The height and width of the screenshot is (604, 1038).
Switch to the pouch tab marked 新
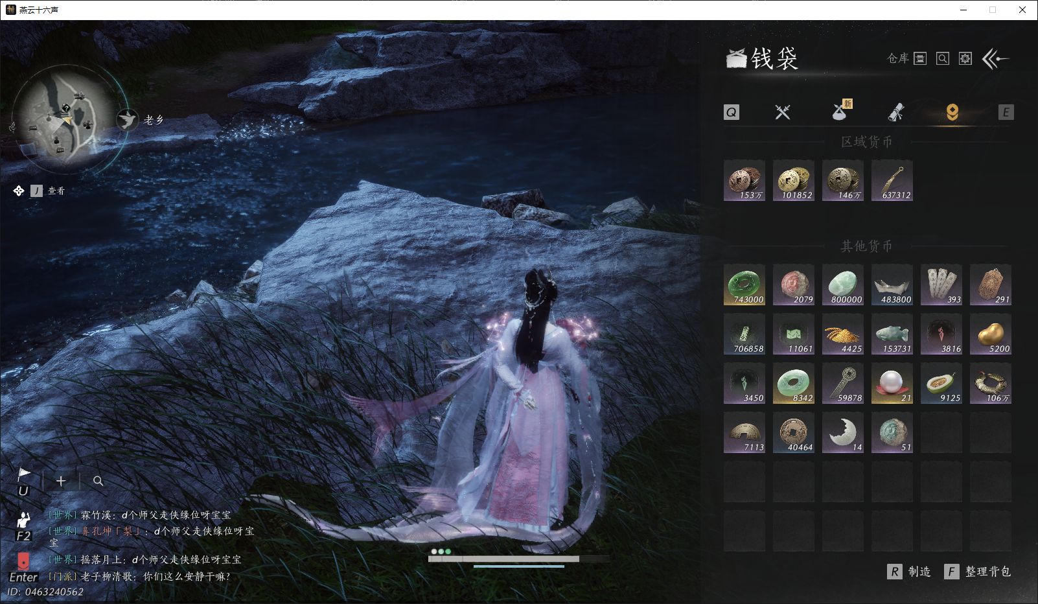[x=841, y=111]
